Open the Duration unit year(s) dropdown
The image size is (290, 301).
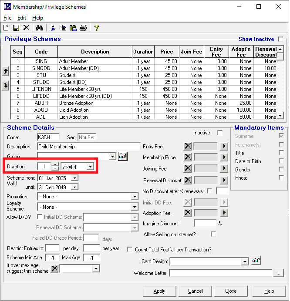(x=90, y=166)
